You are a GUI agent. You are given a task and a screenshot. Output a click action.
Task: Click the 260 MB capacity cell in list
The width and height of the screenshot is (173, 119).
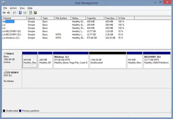click(91, 25)
